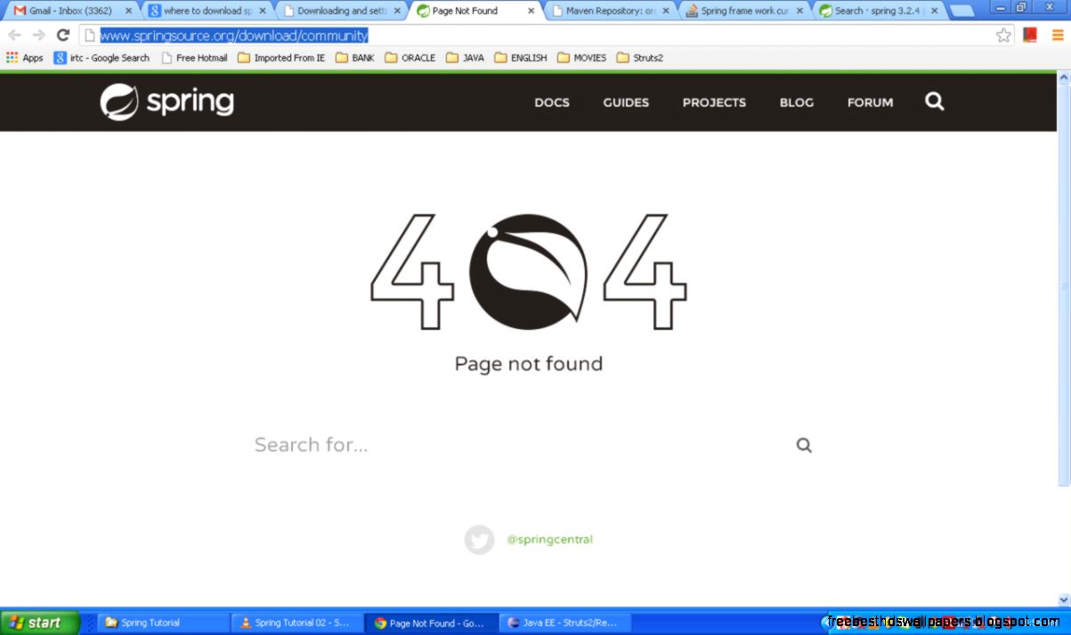The height and width of the screenshot is (635, 1071).
Task: Open the Windows start button
Action: [x=39, y=623]
